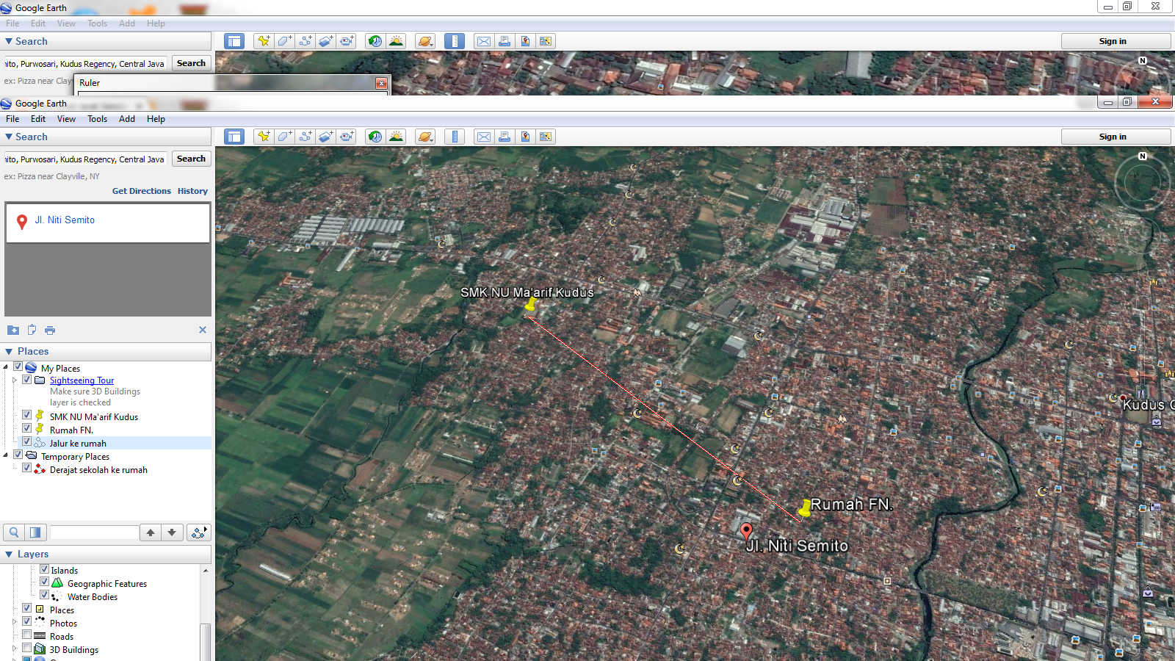This screenshot has height=661, width=1175.
Task: Uncheck the My Places checkbox
Action: pyautogui.click(x=18, y=366)
